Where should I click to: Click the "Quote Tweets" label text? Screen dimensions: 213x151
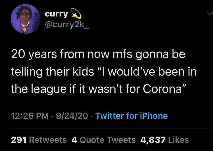107,140
